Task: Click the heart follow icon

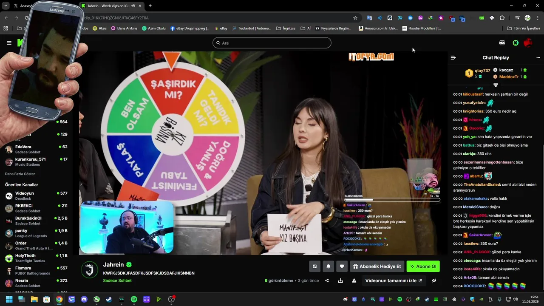Action: point(342,266)
